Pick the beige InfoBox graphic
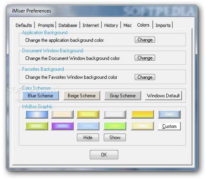Viewport: 206px width, 179px height. coord(62,114)
